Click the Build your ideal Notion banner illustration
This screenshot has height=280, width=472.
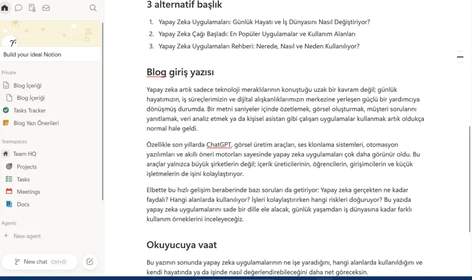(x=51, y=33)
